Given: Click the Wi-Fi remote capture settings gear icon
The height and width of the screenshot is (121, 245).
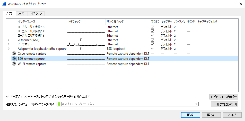Looking at the screenshot, I should tap(14, 64).
